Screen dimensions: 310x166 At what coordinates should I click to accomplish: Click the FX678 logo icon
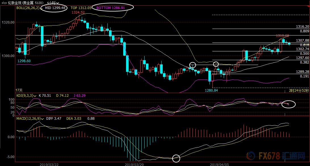click(x=251, y=156)
